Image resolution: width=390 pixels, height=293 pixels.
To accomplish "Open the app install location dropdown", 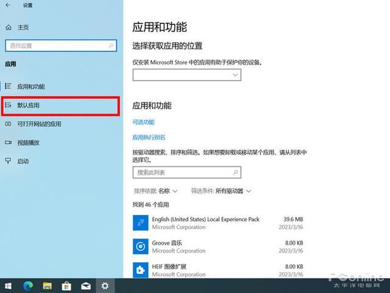I will pyautogui.click(x=187, y=75).
